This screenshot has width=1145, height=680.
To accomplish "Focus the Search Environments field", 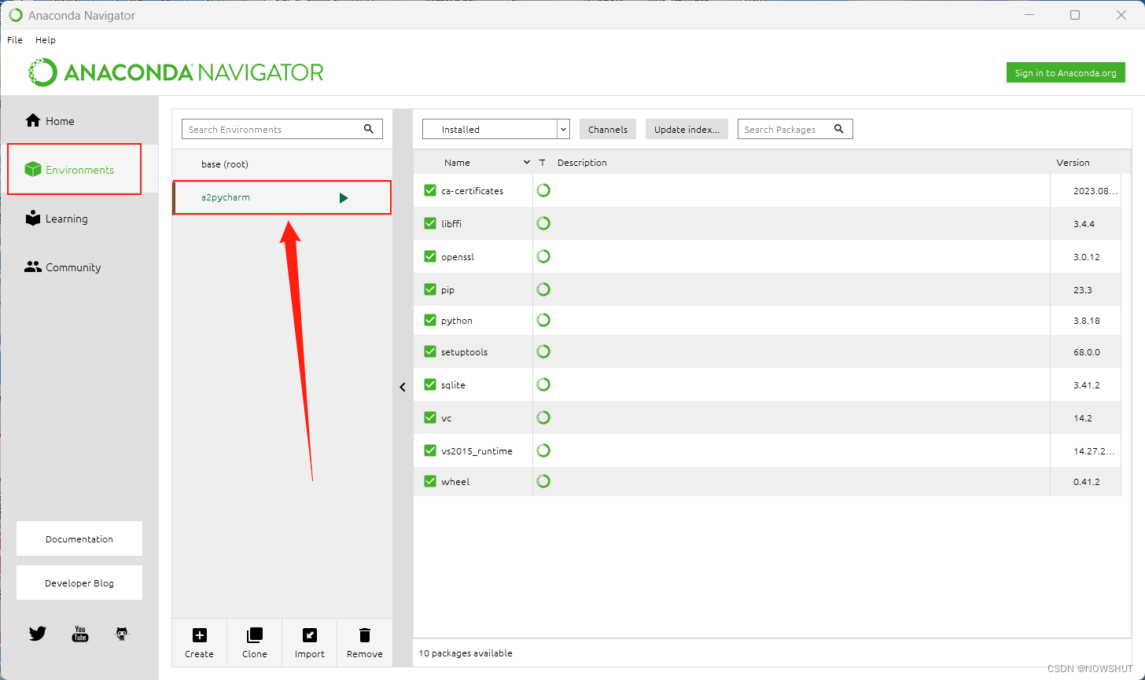I will pos(282,129).
